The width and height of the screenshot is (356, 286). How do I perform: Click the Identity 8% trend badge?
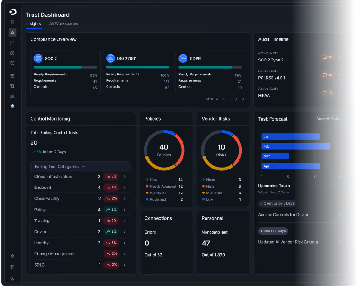(x=111, y=243)
